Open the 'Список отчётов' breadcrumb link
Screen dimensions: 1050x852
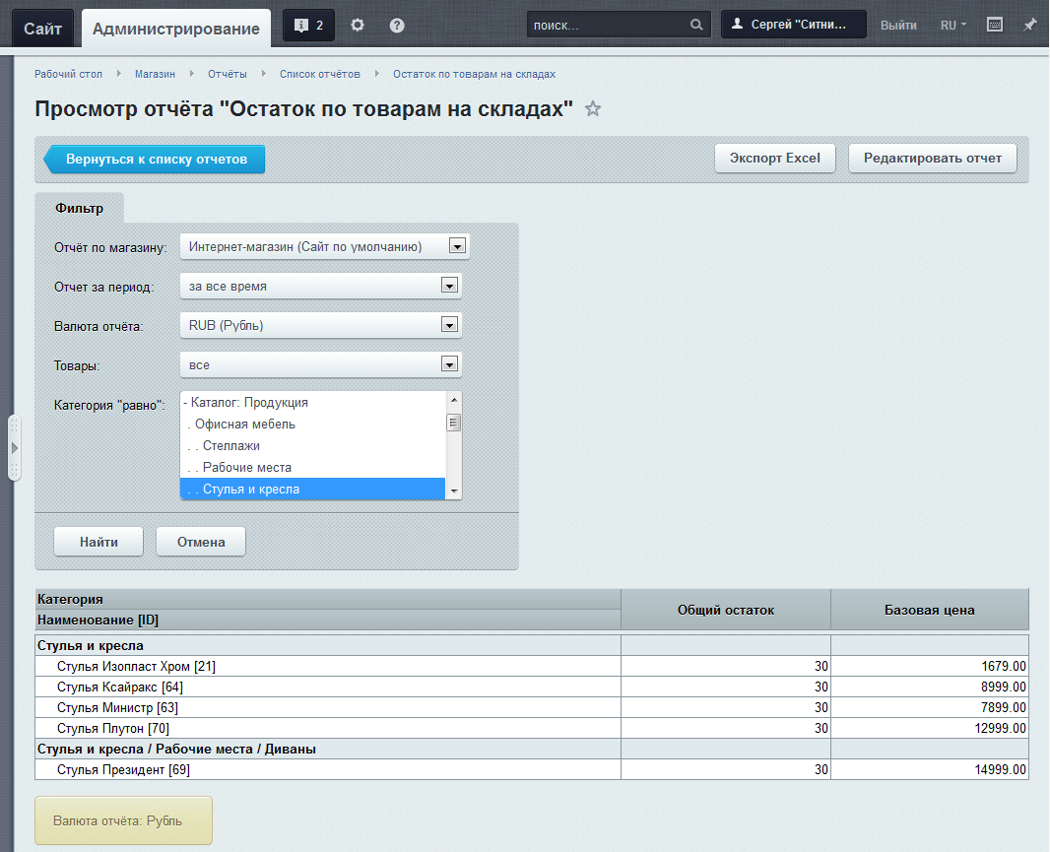319,74
